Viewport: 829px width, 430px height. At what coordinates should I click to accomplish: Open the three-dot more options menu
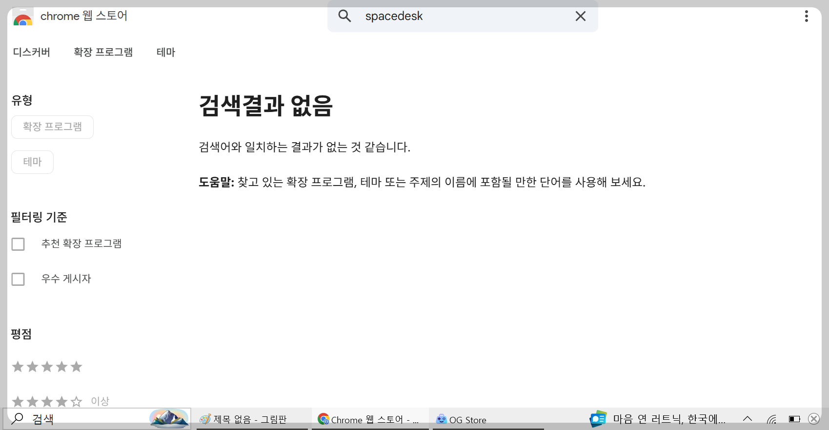click(806, 16)
